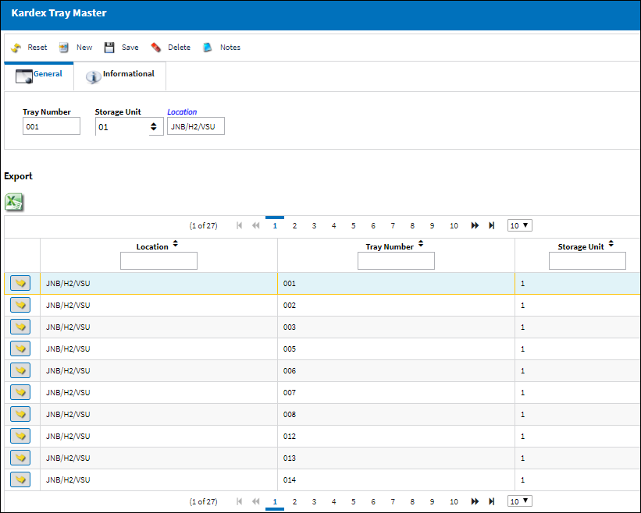Click the New record icon
This screenshot has height=513, width=641.
tap(63, 48)
